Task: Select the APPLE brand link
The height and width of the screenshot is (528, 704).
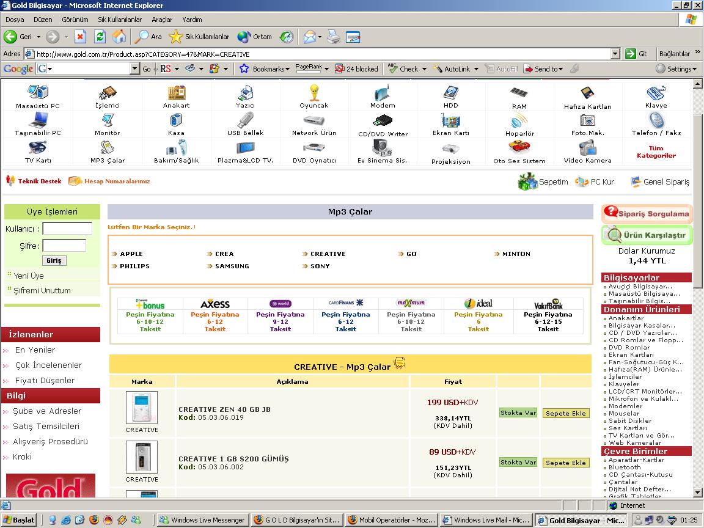Action: click(131, 254)
